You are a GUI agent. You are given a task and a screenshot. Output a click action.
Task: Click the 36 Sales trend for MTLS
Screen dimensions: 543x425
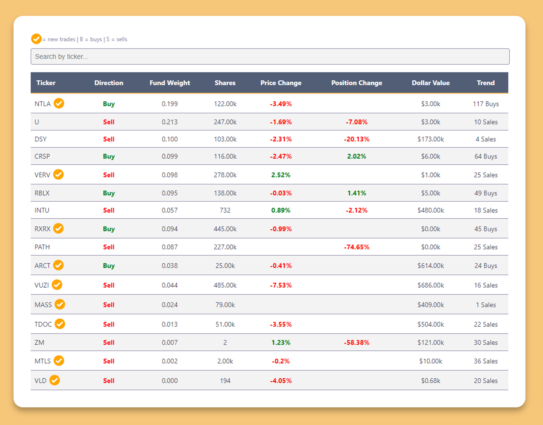pyautogui.click(x=486, y=361)
